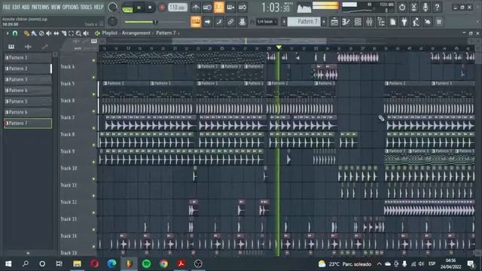Choose the Select marquee tool

[x=71, y=33]
